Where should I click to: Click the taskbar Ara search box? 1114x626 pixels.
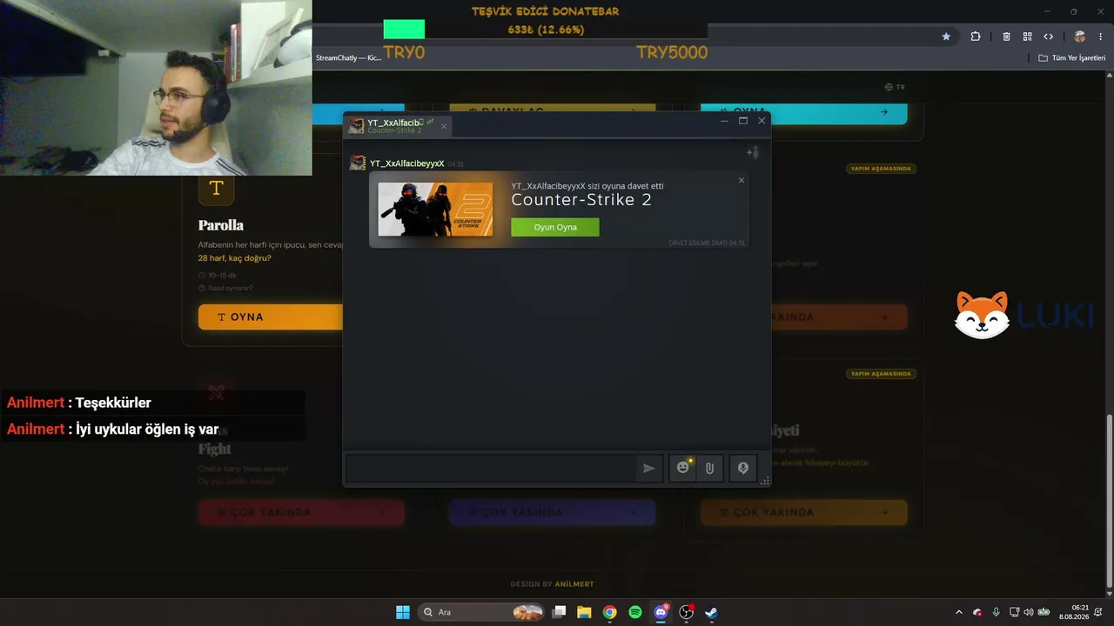[x=481, y=612]
